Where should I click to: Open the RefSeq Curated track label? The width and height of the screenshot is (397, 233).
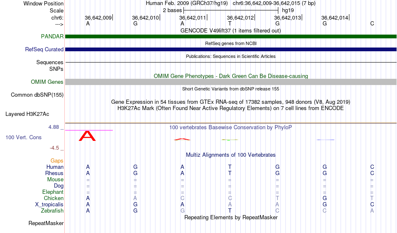(44, 49)
